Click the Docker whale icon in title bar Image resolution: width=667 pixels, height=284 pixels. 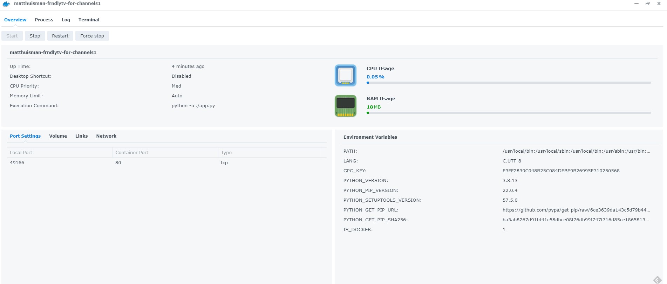coord(6,4)
